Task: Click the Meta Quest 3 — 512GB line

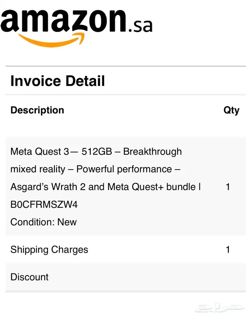Action: [96, 152]
